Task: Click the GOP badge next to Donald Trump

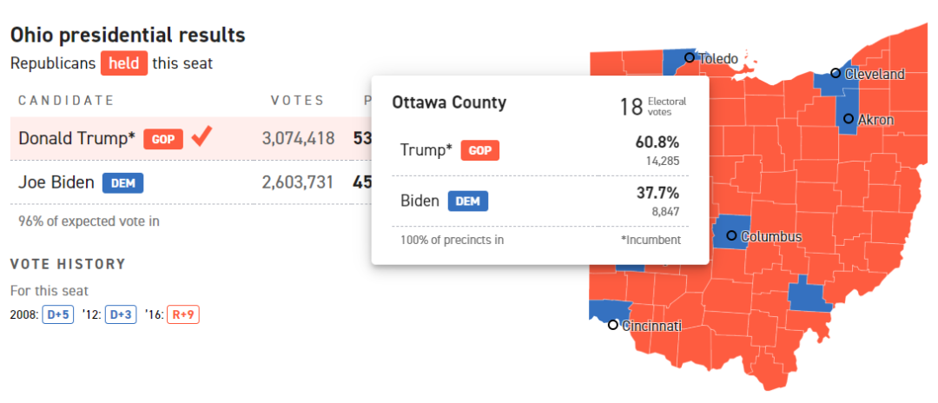Action: coord(163,139)
